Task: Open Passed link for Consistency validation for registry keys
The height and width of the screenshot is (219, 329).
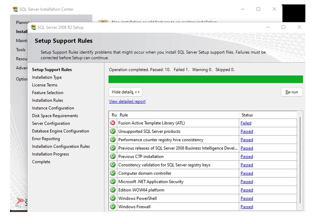Action: pyautogui.click(x=247, y=165)
